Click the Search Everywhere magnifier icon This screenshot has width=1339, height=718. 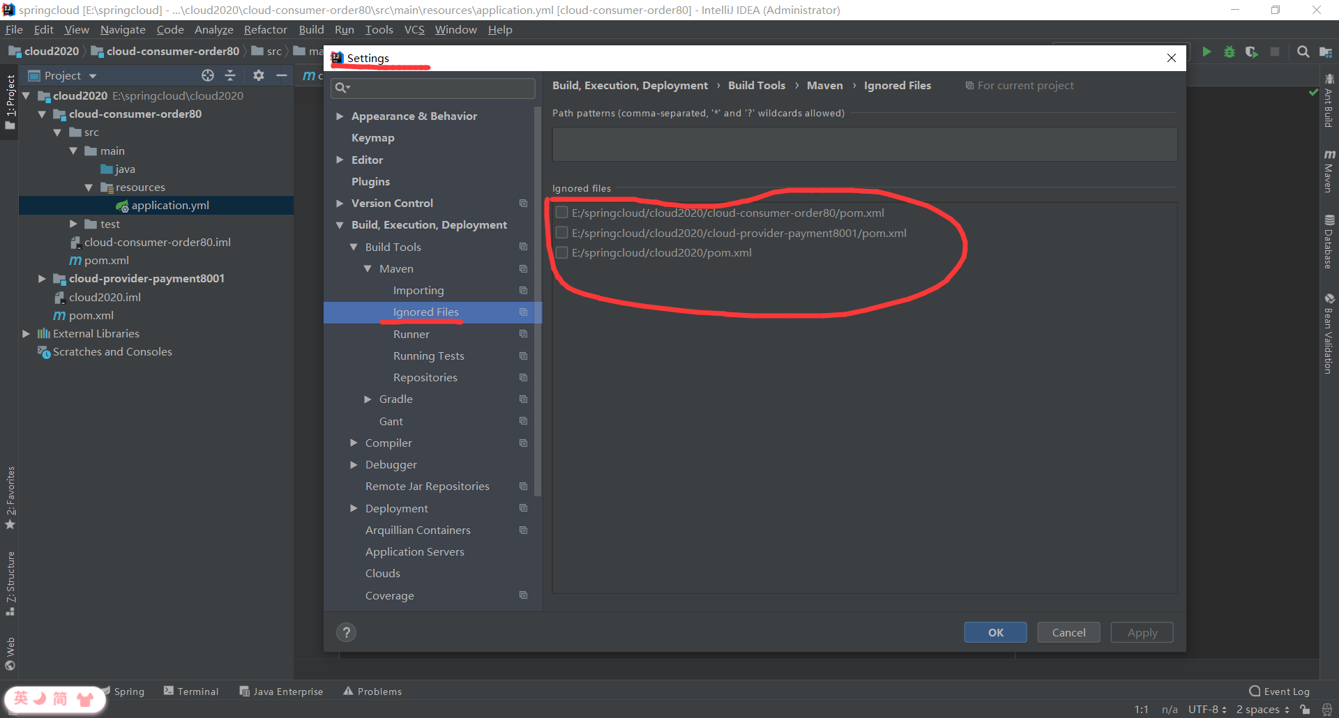click(x=1303, y=52)
